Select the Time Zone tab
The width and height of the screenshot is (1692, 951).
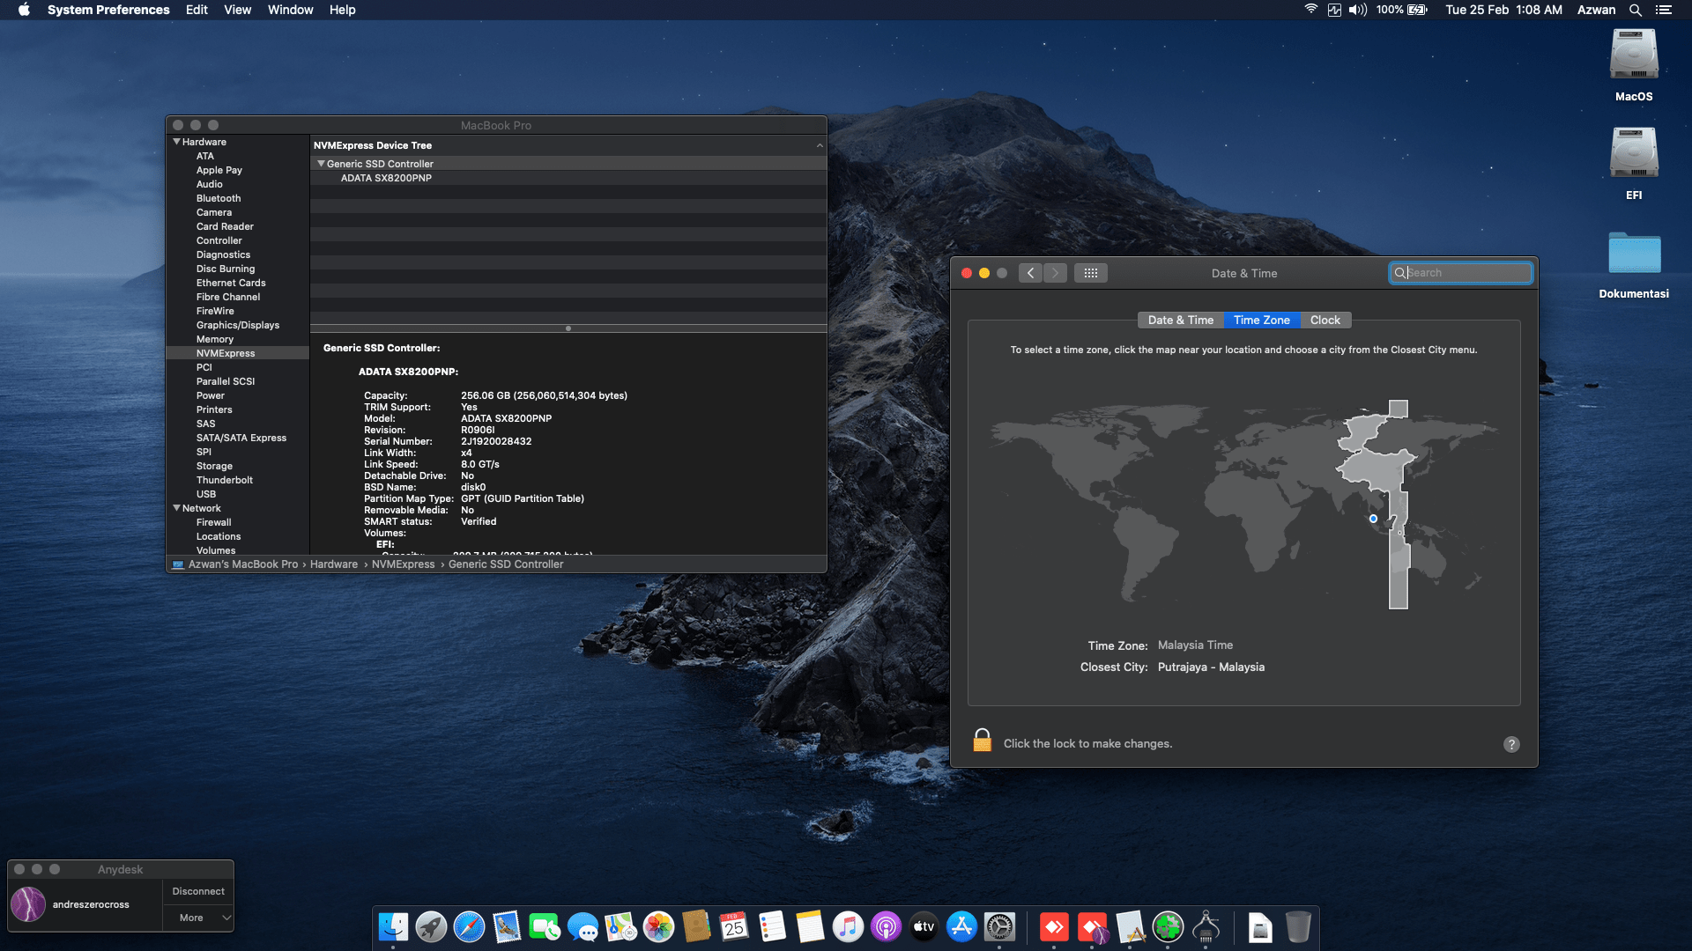click(x=1262, y=321)
